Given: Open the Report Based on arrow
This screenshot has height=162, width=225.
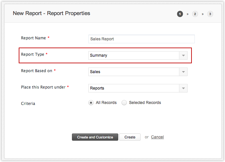Looking at the screenshot, I should (183, 72).
